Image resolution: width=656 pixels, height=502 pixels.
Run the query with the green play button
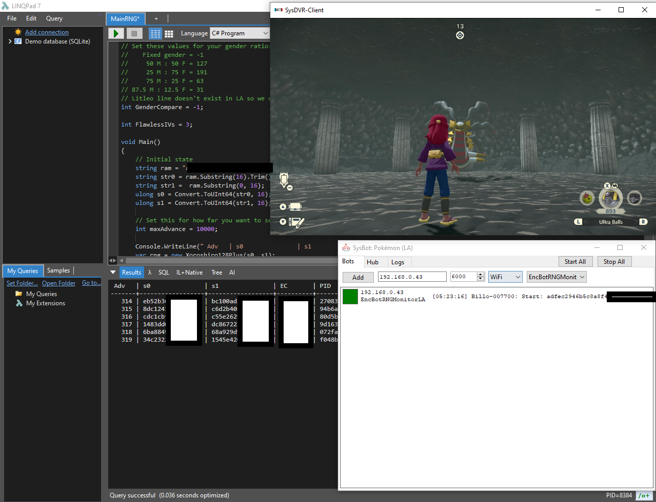click(116, 33)
